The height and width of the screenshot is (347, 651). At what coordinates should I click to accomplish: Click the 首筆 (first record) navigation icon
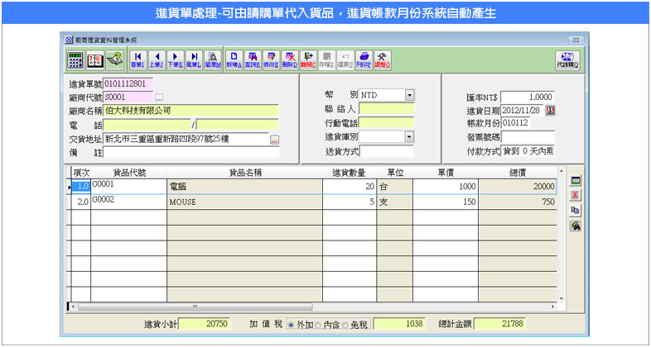tap(137, 59)
